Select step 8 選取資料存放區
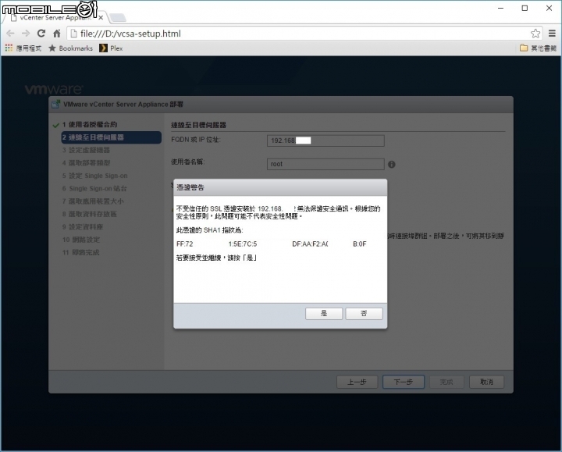This screenshot has width=562, height=452. pyautogui.click(x=90, y=215)
